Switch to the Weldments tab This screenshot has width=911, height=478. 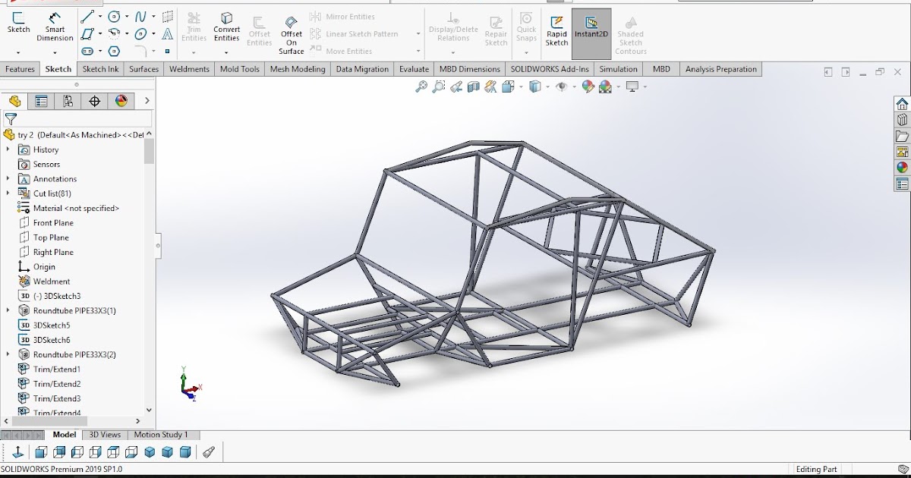(x=188, y=69)
